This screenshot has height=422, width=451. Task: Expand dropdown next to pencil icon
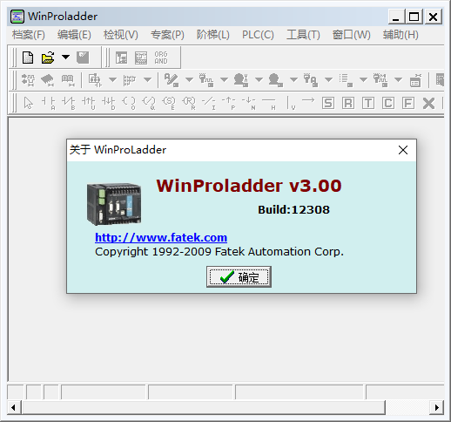189,79
